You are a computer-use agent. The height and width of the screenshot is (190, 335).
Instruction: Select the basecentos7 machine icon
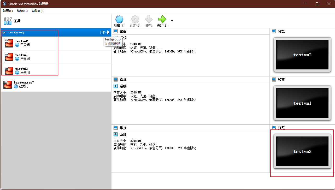click(8, 85)
